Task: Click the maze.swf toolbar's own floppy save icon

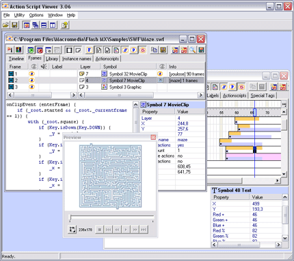Action: tap(163, 50)
